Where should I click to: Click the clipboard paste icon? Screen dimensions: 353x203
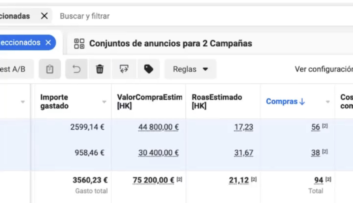pyautogui.click(x=50, y=69)
